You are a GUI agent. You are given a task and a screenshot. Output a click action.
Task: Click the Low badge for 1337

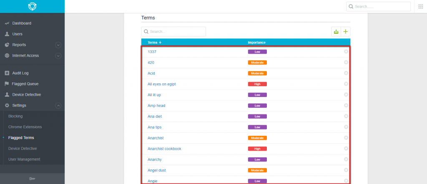click(x=257, y=52)
